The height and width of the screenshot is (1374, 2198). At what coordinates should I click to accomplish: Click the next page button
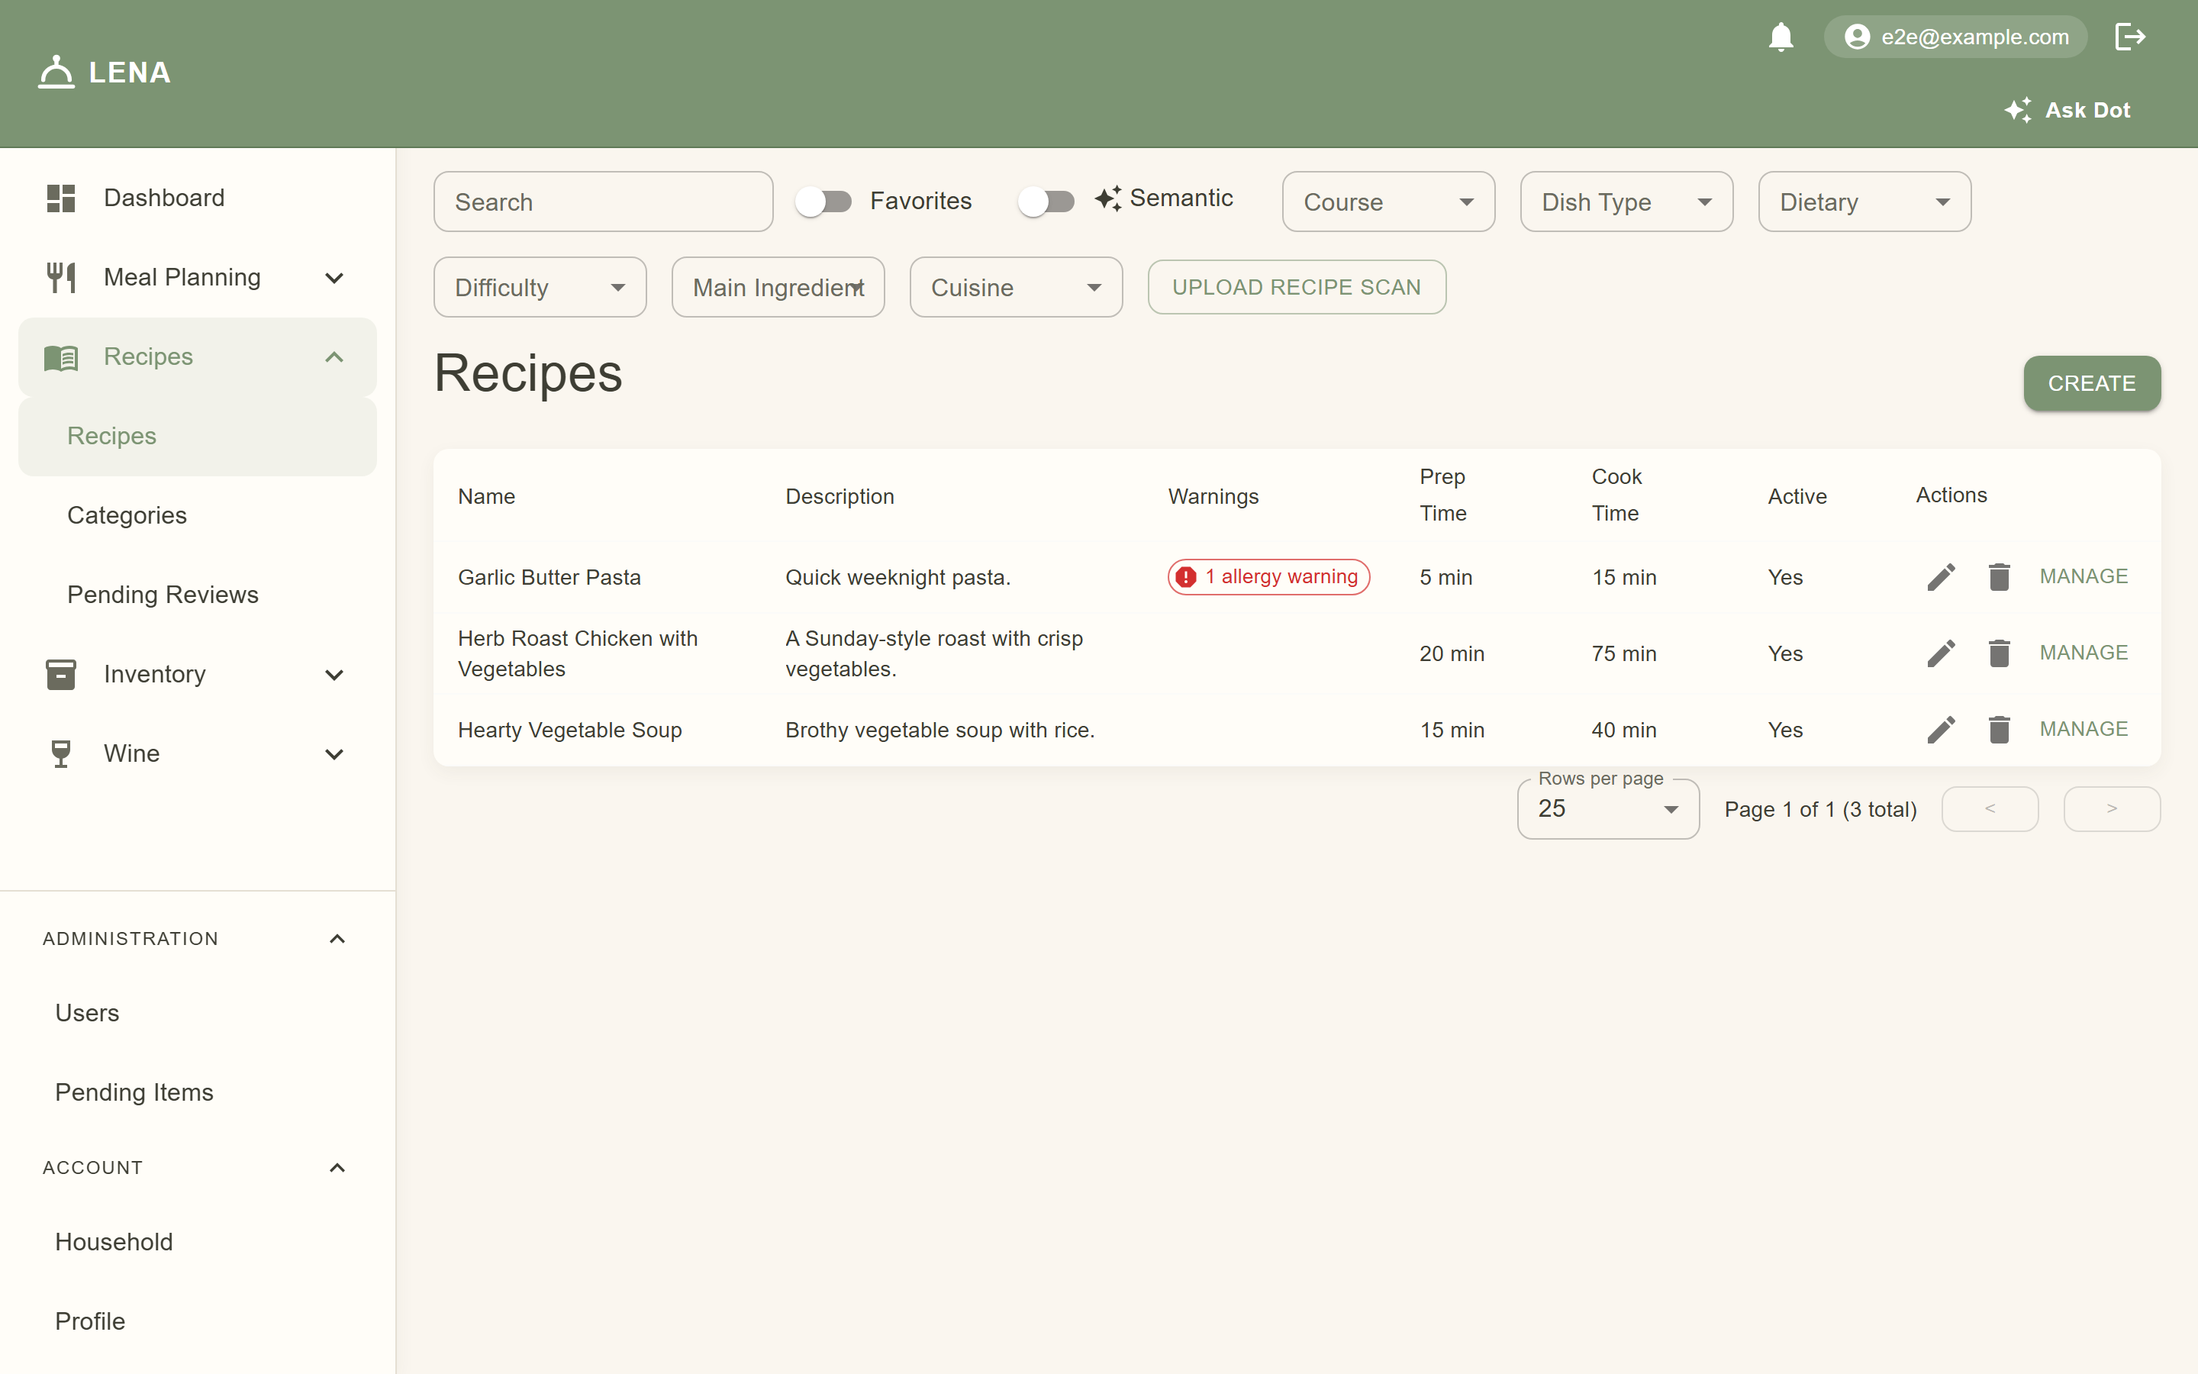click(2112, 809)
